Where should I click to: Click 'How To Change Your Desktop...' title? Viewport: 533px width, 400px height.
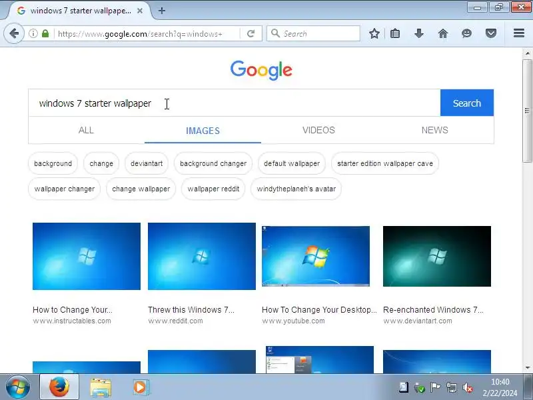click(x=319, y=310)
